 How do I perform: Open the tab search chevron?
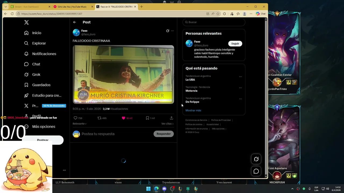point(6,7)
